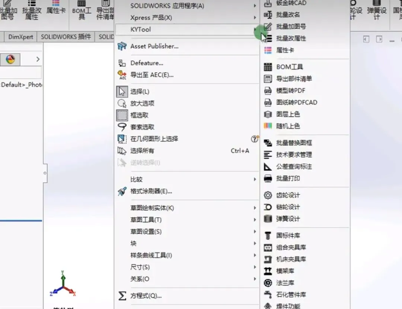The image size is (402, 309).
Task: Expand the 草图工具(T) submenu
Action: tap(187, 220)
